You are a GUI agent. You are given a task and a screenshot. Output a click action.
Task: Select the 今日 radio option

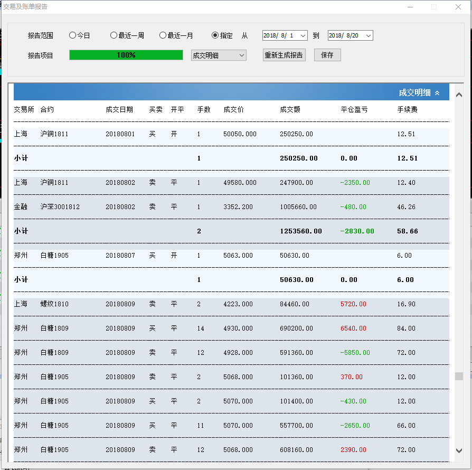(73, 35)
